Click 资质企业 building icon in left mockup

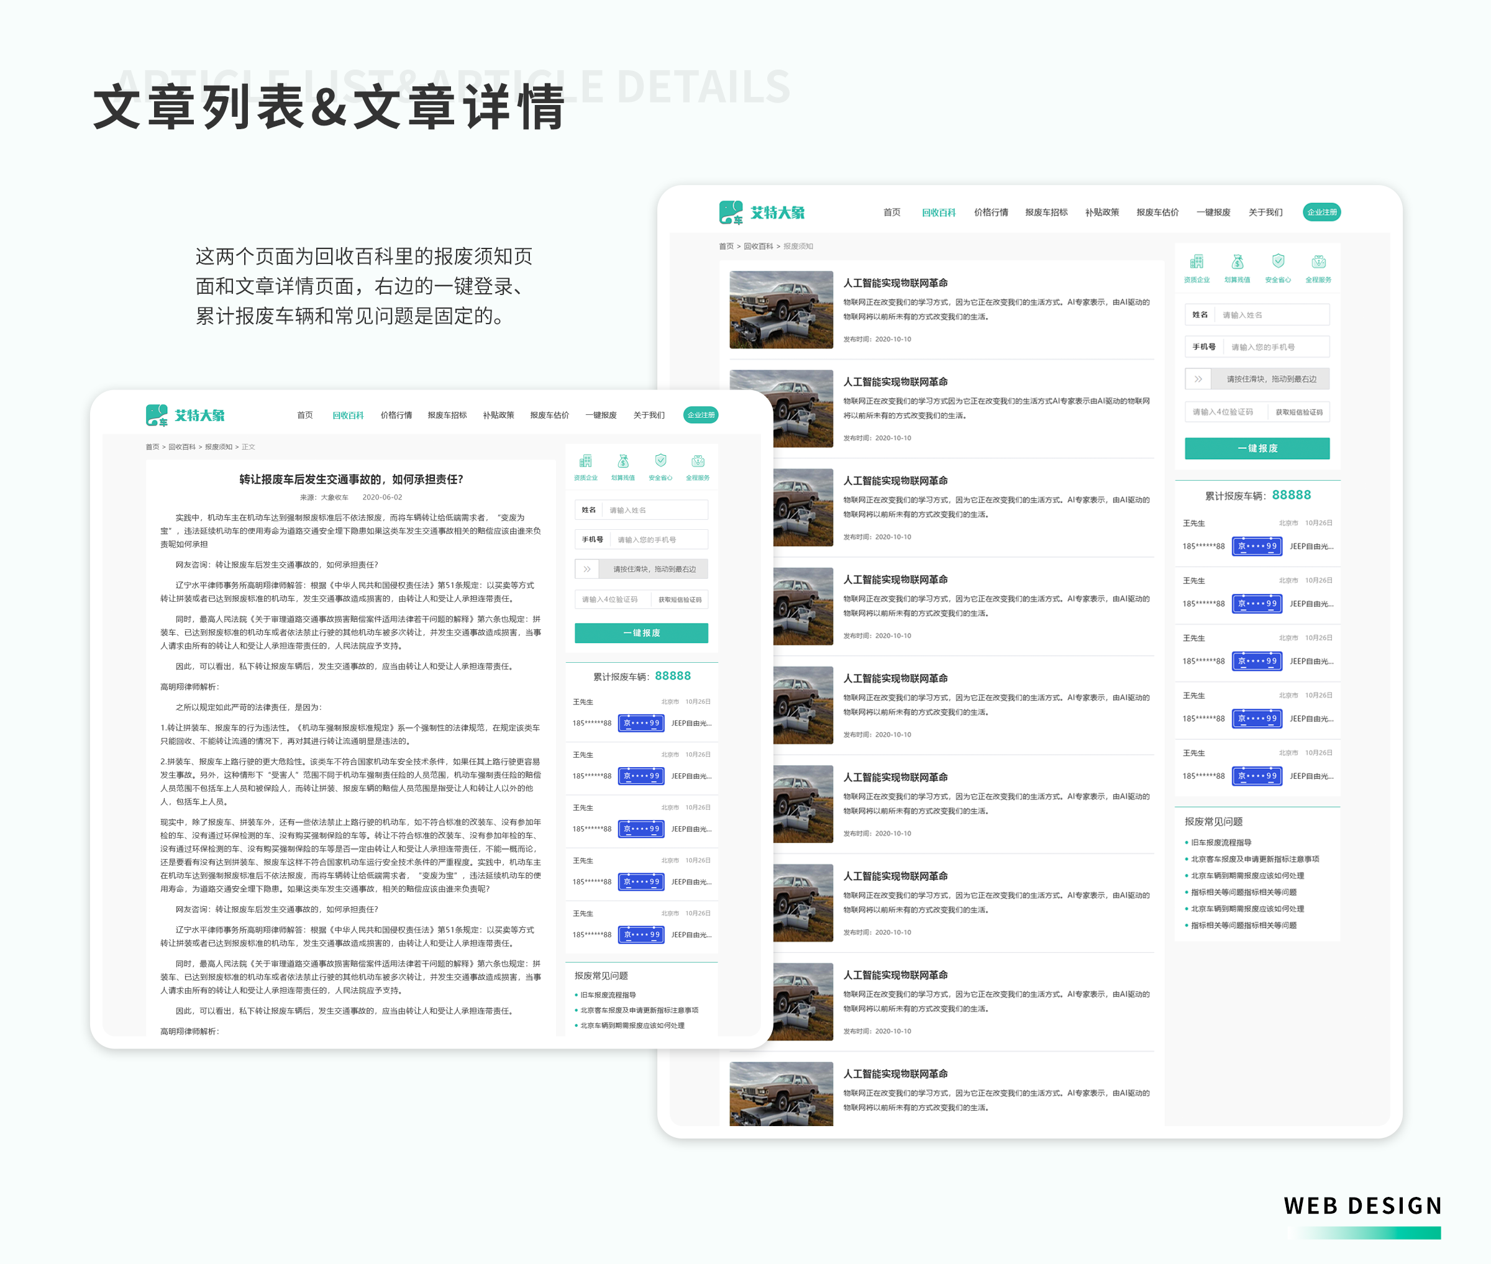[586, 461]
